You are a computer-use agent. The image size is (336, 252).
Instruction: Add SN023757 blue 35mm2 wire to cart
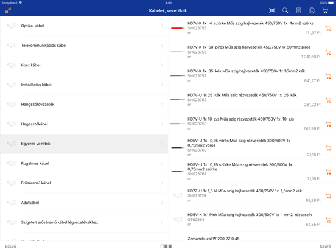point(328,76)
